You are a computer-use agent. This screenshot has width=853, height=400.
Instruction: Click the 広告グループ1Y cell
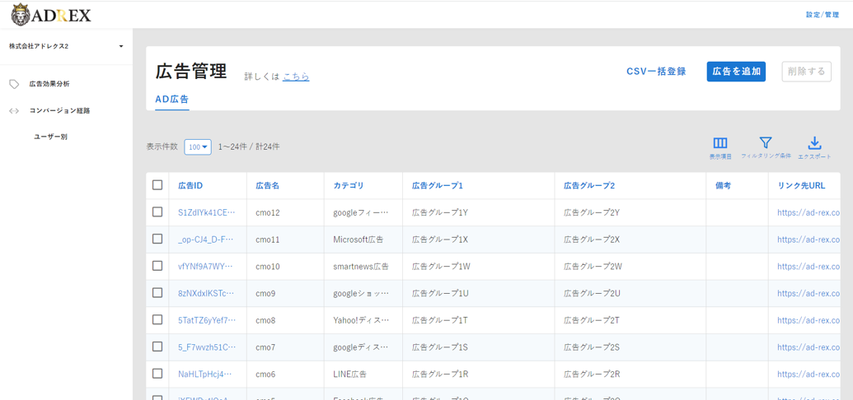point(439,212)
